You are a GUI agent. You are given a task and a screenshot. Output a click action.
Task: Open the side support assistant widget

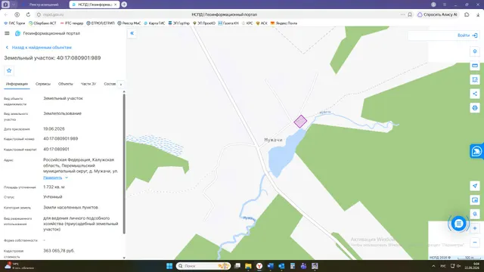coord(477,151)
